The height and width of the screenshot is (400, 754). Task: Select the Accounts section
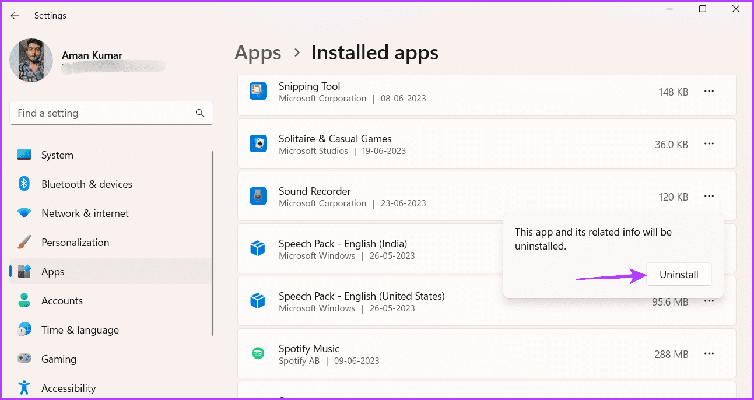[111, 301]
